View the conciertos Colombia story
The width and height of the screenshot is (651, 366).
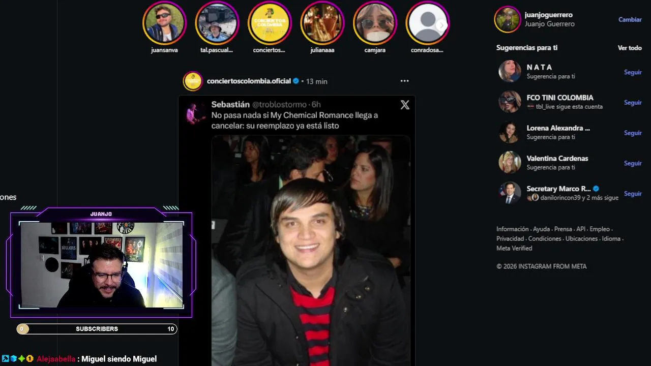[x=269, y=23]
